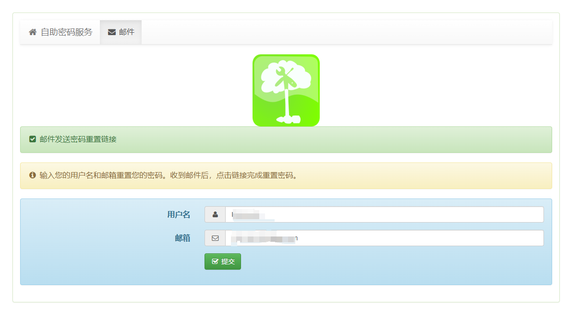The height and width of the screenshot is (324, 579).
Task: Click the home icon in the navigation bar
Action: (33, 32)
